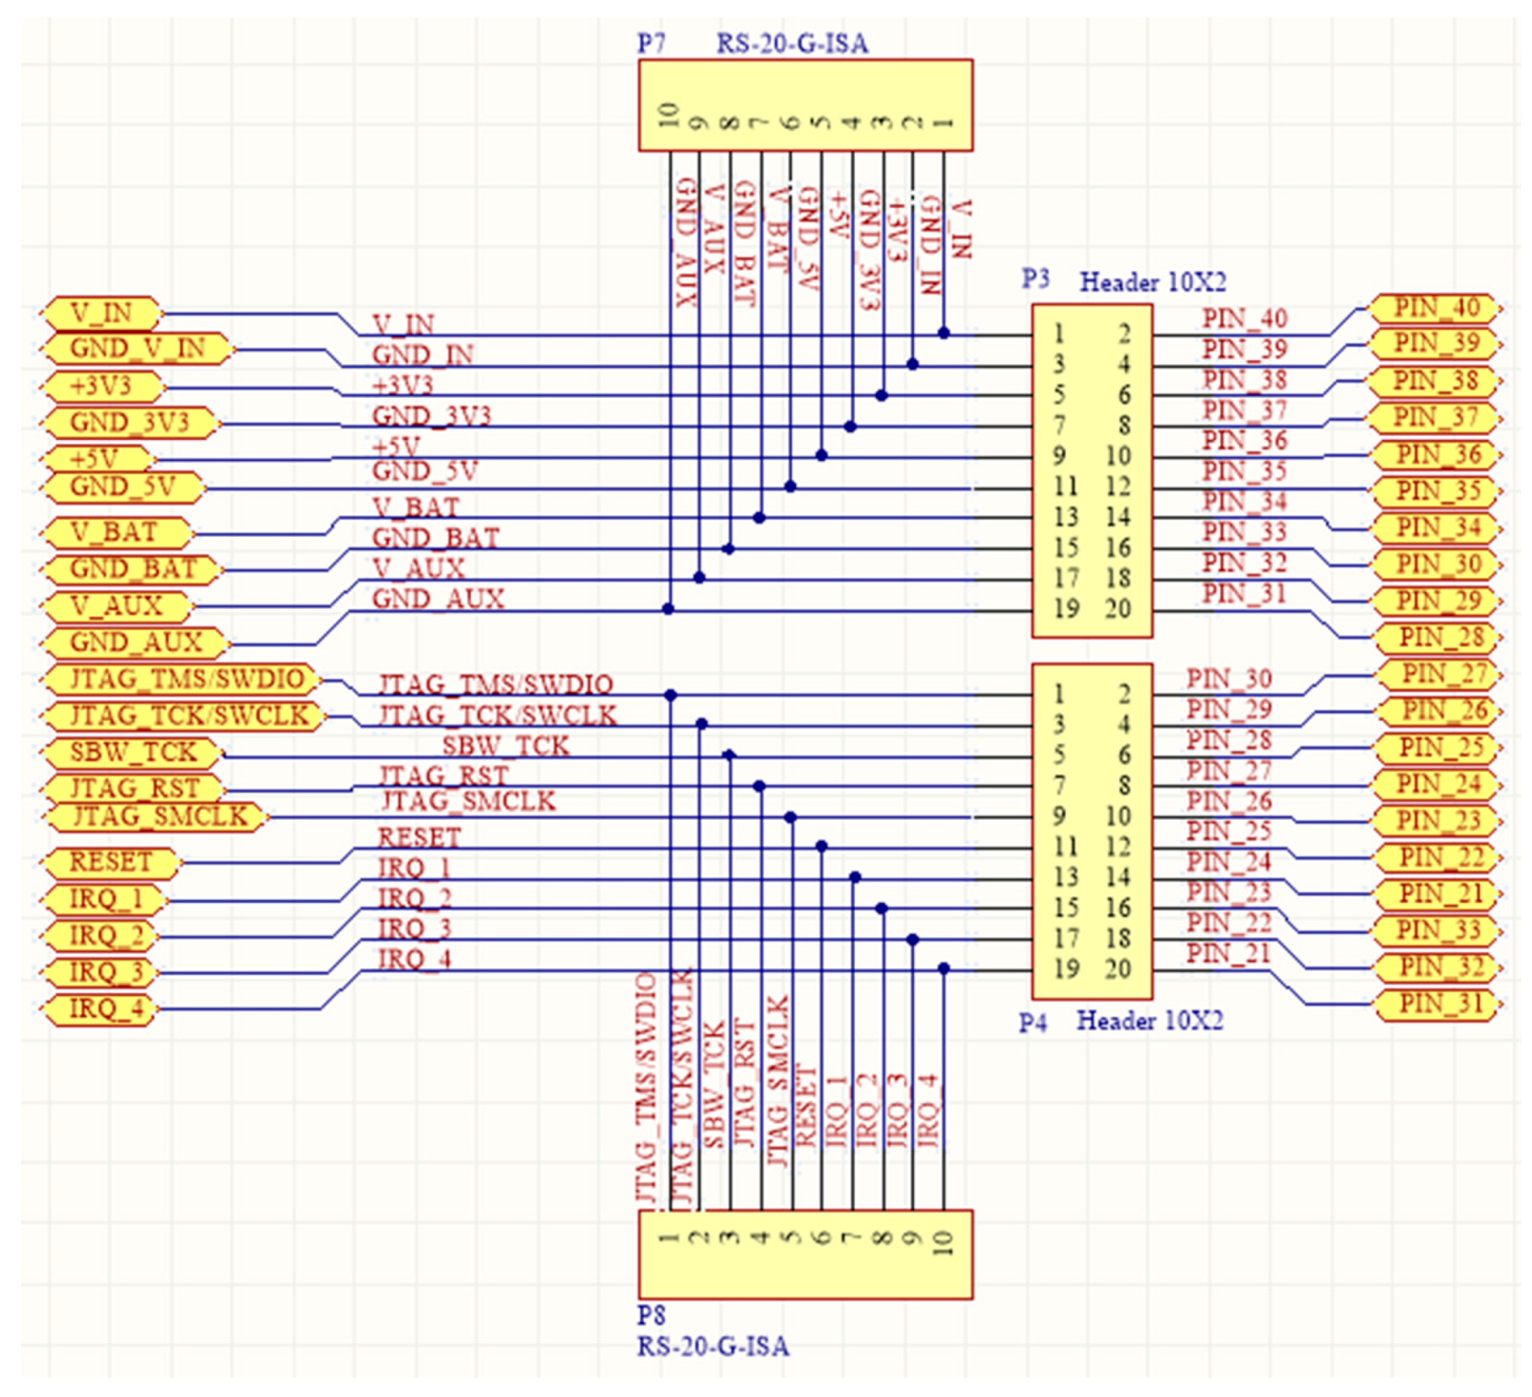Image resolution: width=1532 pixels, height=1397 pixels.
Task: Click the junction dot on V_IN wire
Action: 944,333
